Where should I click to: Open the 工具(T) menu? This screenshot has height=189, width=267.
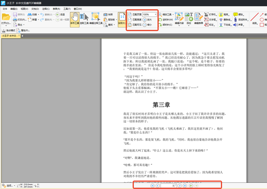click(x=67, y=9)
